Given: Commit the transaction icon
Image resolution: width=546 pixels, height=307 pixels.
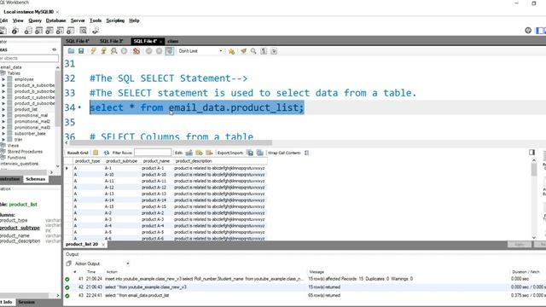Looking at the screenshot, I should click(x=148, y=51).
